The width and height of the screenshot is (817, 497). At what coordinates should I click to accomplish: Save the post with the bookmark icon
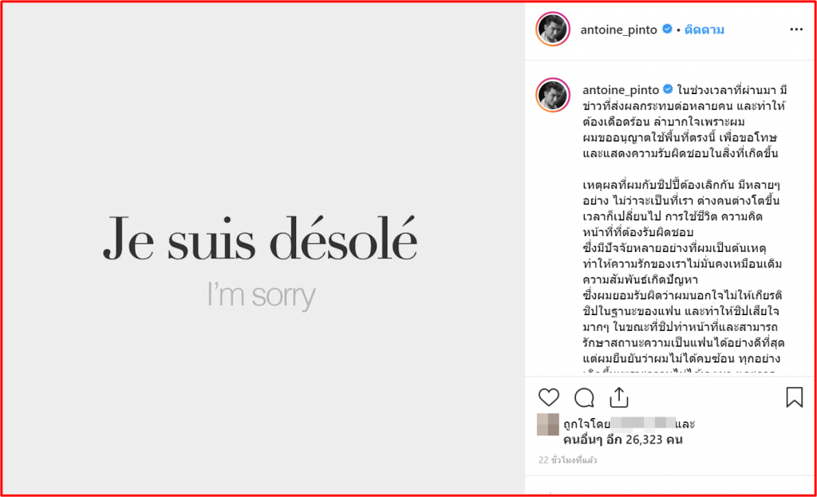795,396
